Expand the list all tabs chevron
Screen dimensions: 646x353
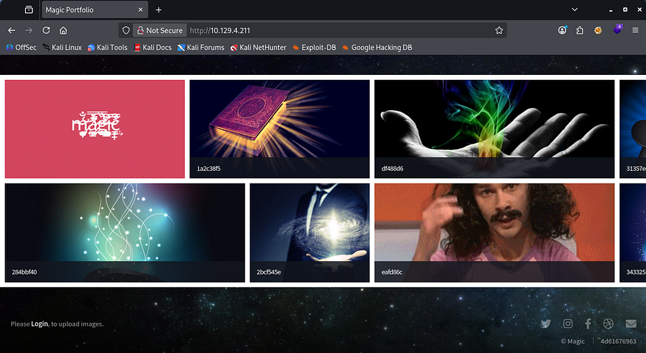575,10
